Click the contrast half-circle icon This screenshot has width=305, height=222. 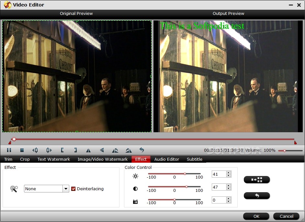pos(135,189)
